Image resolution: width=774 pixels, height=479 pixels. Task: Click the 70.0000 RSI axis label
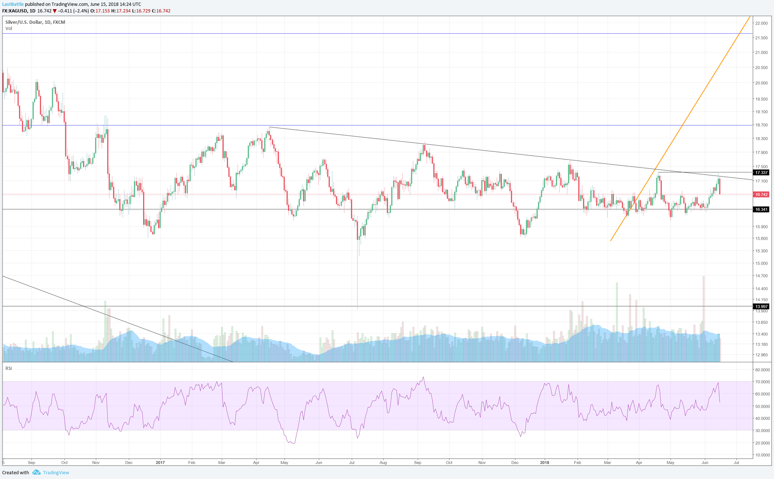click(x=763, y=382)
